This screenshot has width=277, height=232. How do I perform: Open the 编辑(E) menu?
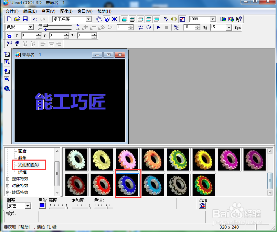click(30, 11)
